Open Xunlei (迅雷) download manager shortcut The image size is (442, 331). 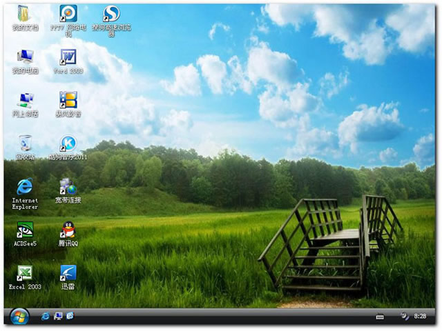[x=68, y=273]
